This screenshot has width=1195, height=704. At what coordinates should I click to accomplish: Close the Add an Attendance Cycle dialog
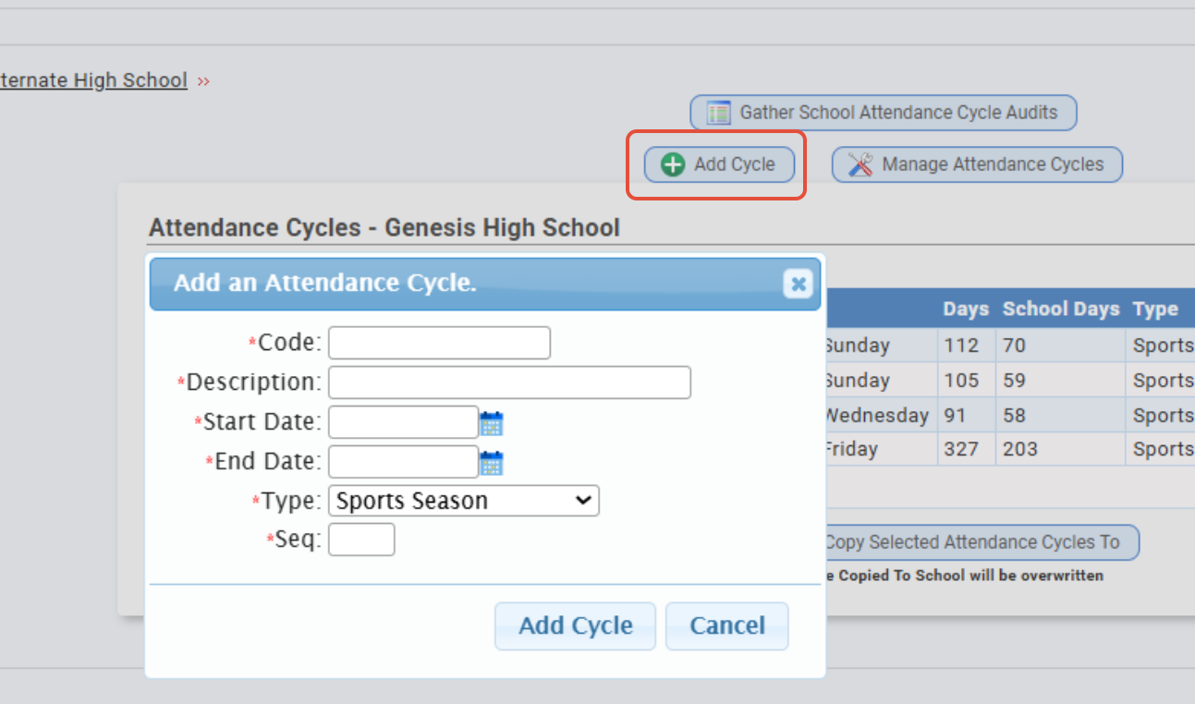[x=799, y=284]
